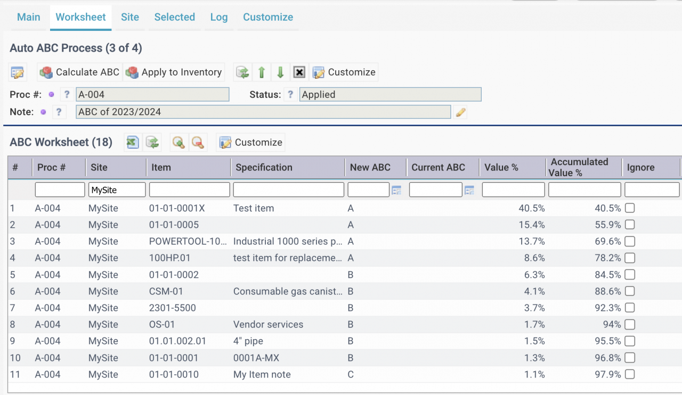The image size is (682, 395).
Task: Click the Item filter field
Action: [x=189, y=190]
